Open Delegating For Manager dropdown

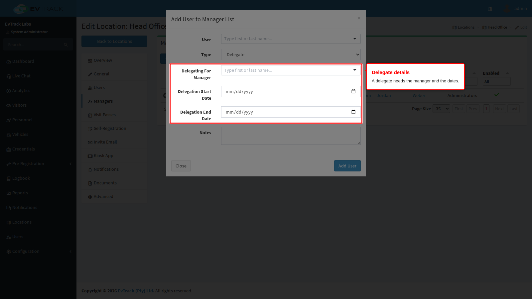(291, 70)
